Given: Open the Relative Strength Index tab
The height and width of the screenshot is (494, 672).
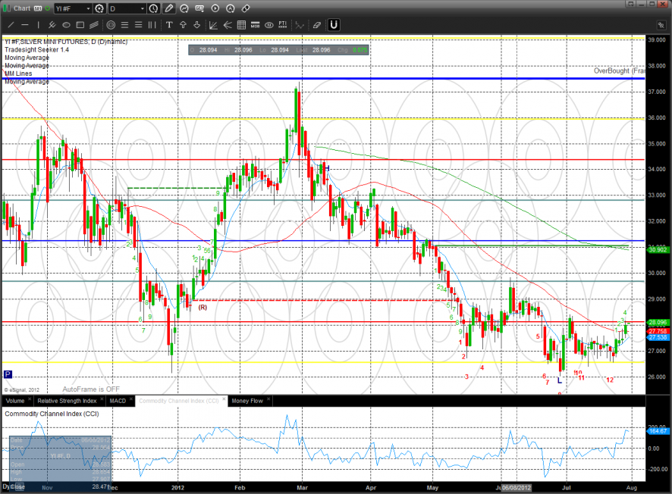Looking at the screenshot, I should click(68, 400).
